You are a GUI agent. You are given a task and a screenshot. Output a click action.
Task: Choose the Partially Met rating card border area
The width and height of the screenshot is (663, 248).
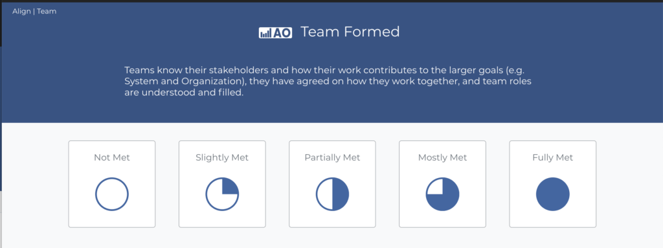332,184
